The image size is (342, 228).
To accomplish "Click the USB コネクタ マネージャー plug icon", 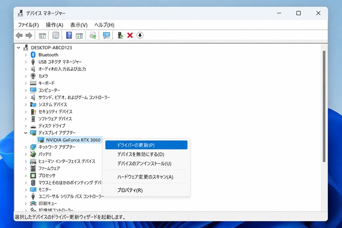I will tap(33, 62).
